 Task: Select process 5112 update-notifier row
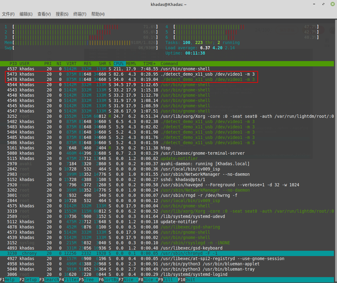point(167,222)
